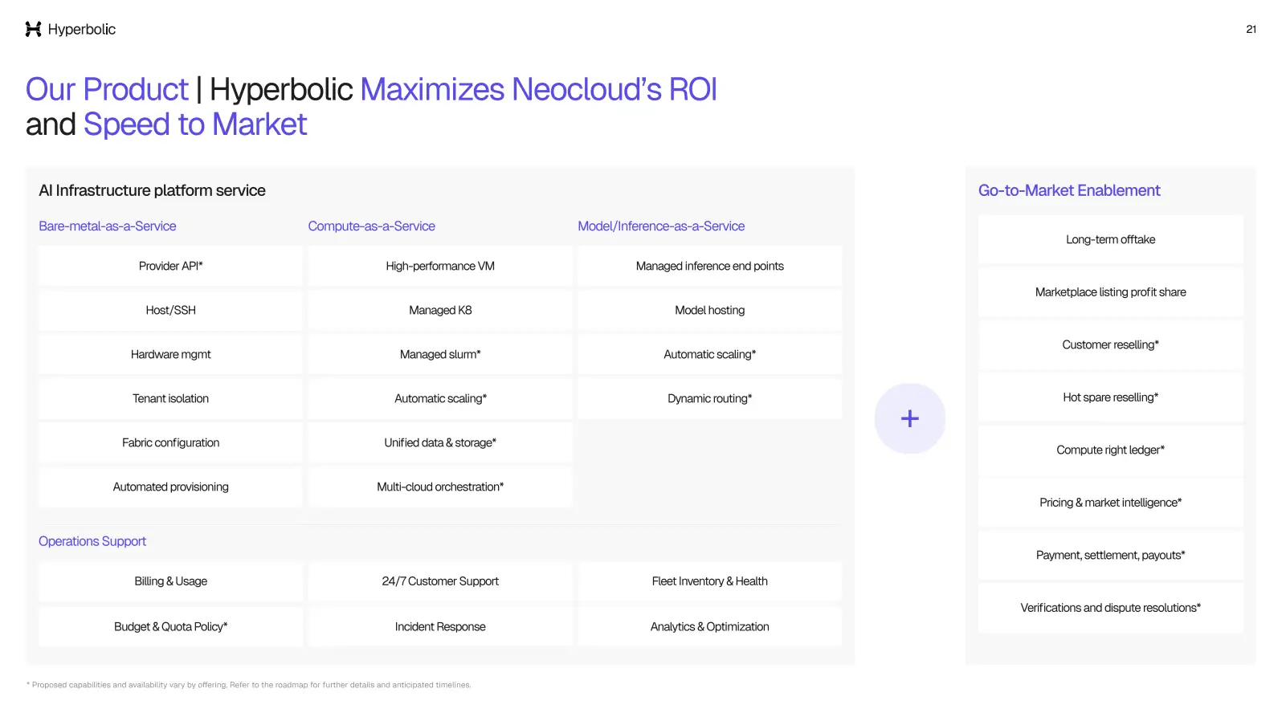The width and height of the screenshot is (1282, 713).
Task: Click the 'Bare-metal-as-a-Service' column heading
Action: 108,226
